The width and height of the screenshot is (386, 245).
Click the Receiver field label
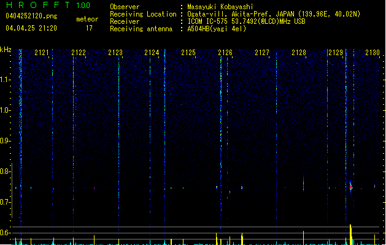click(x=125, y=21)
